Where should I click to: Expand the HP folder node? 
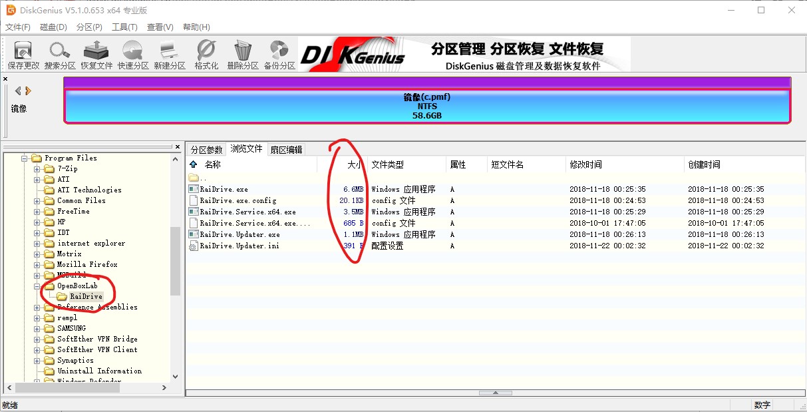37,222
